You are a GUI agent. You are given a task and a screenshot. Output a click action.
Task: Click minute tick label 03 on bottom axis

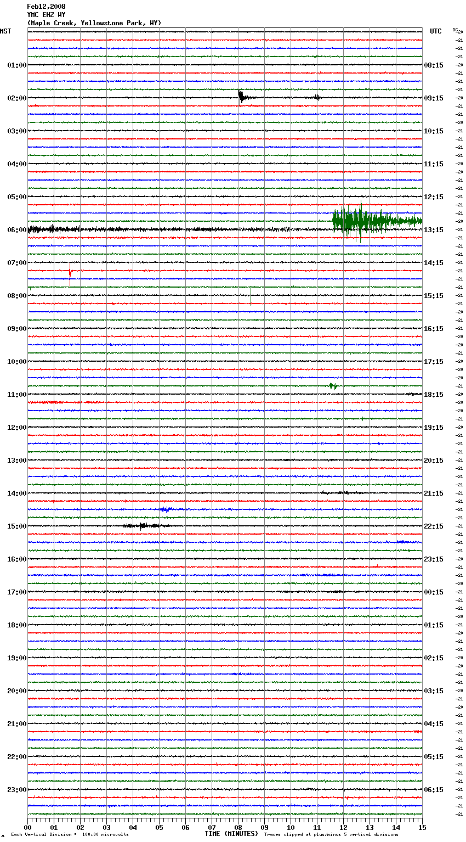tap(107, 827)
